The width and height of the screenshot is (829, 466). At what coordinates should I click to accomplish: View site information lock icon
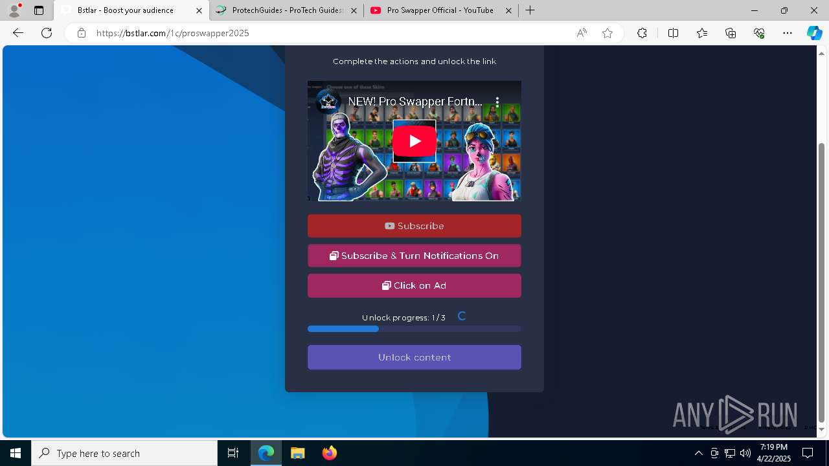point(82,33)
